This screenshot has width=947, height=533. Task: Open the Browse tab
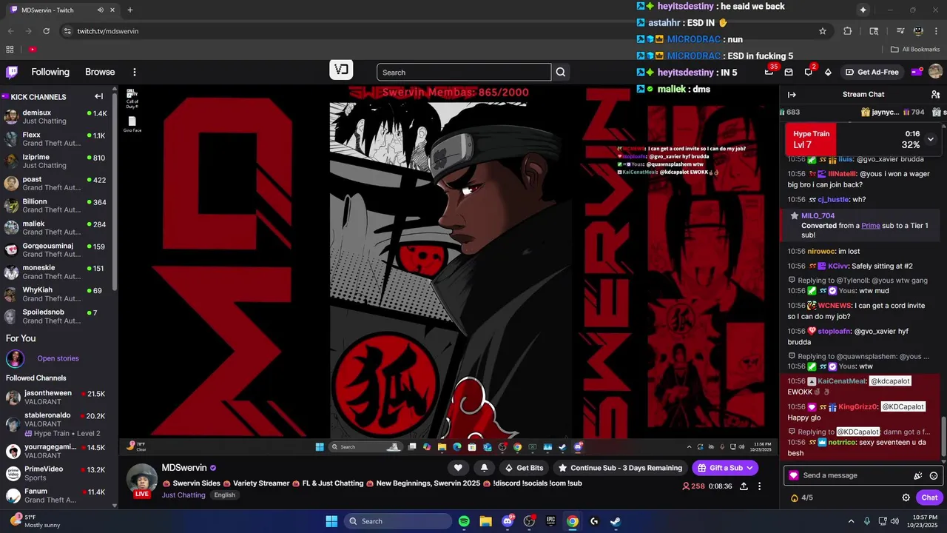[x=100, y=72]
